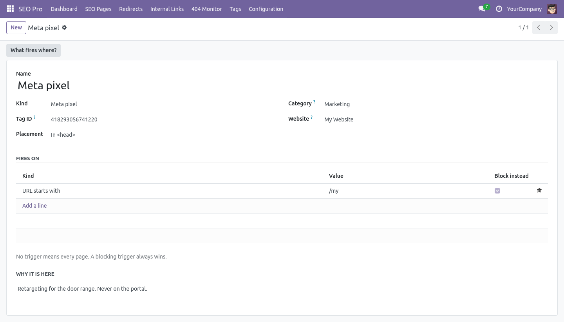
Task: Open the Tags menu
Action: [235, 9]
